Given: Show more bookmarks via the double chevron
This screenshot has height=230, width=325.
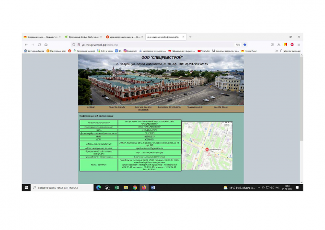Looking at the screenshot, I should pyautogui.click(x=276, y=51).
